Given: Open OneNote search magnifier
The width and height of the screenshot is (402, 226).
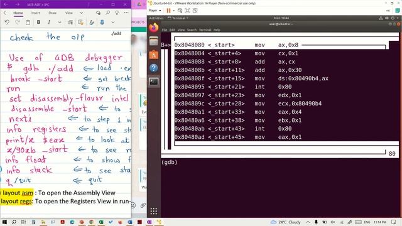Looking at the screenshot, I should pyautogui.click(x=108, y=13).
